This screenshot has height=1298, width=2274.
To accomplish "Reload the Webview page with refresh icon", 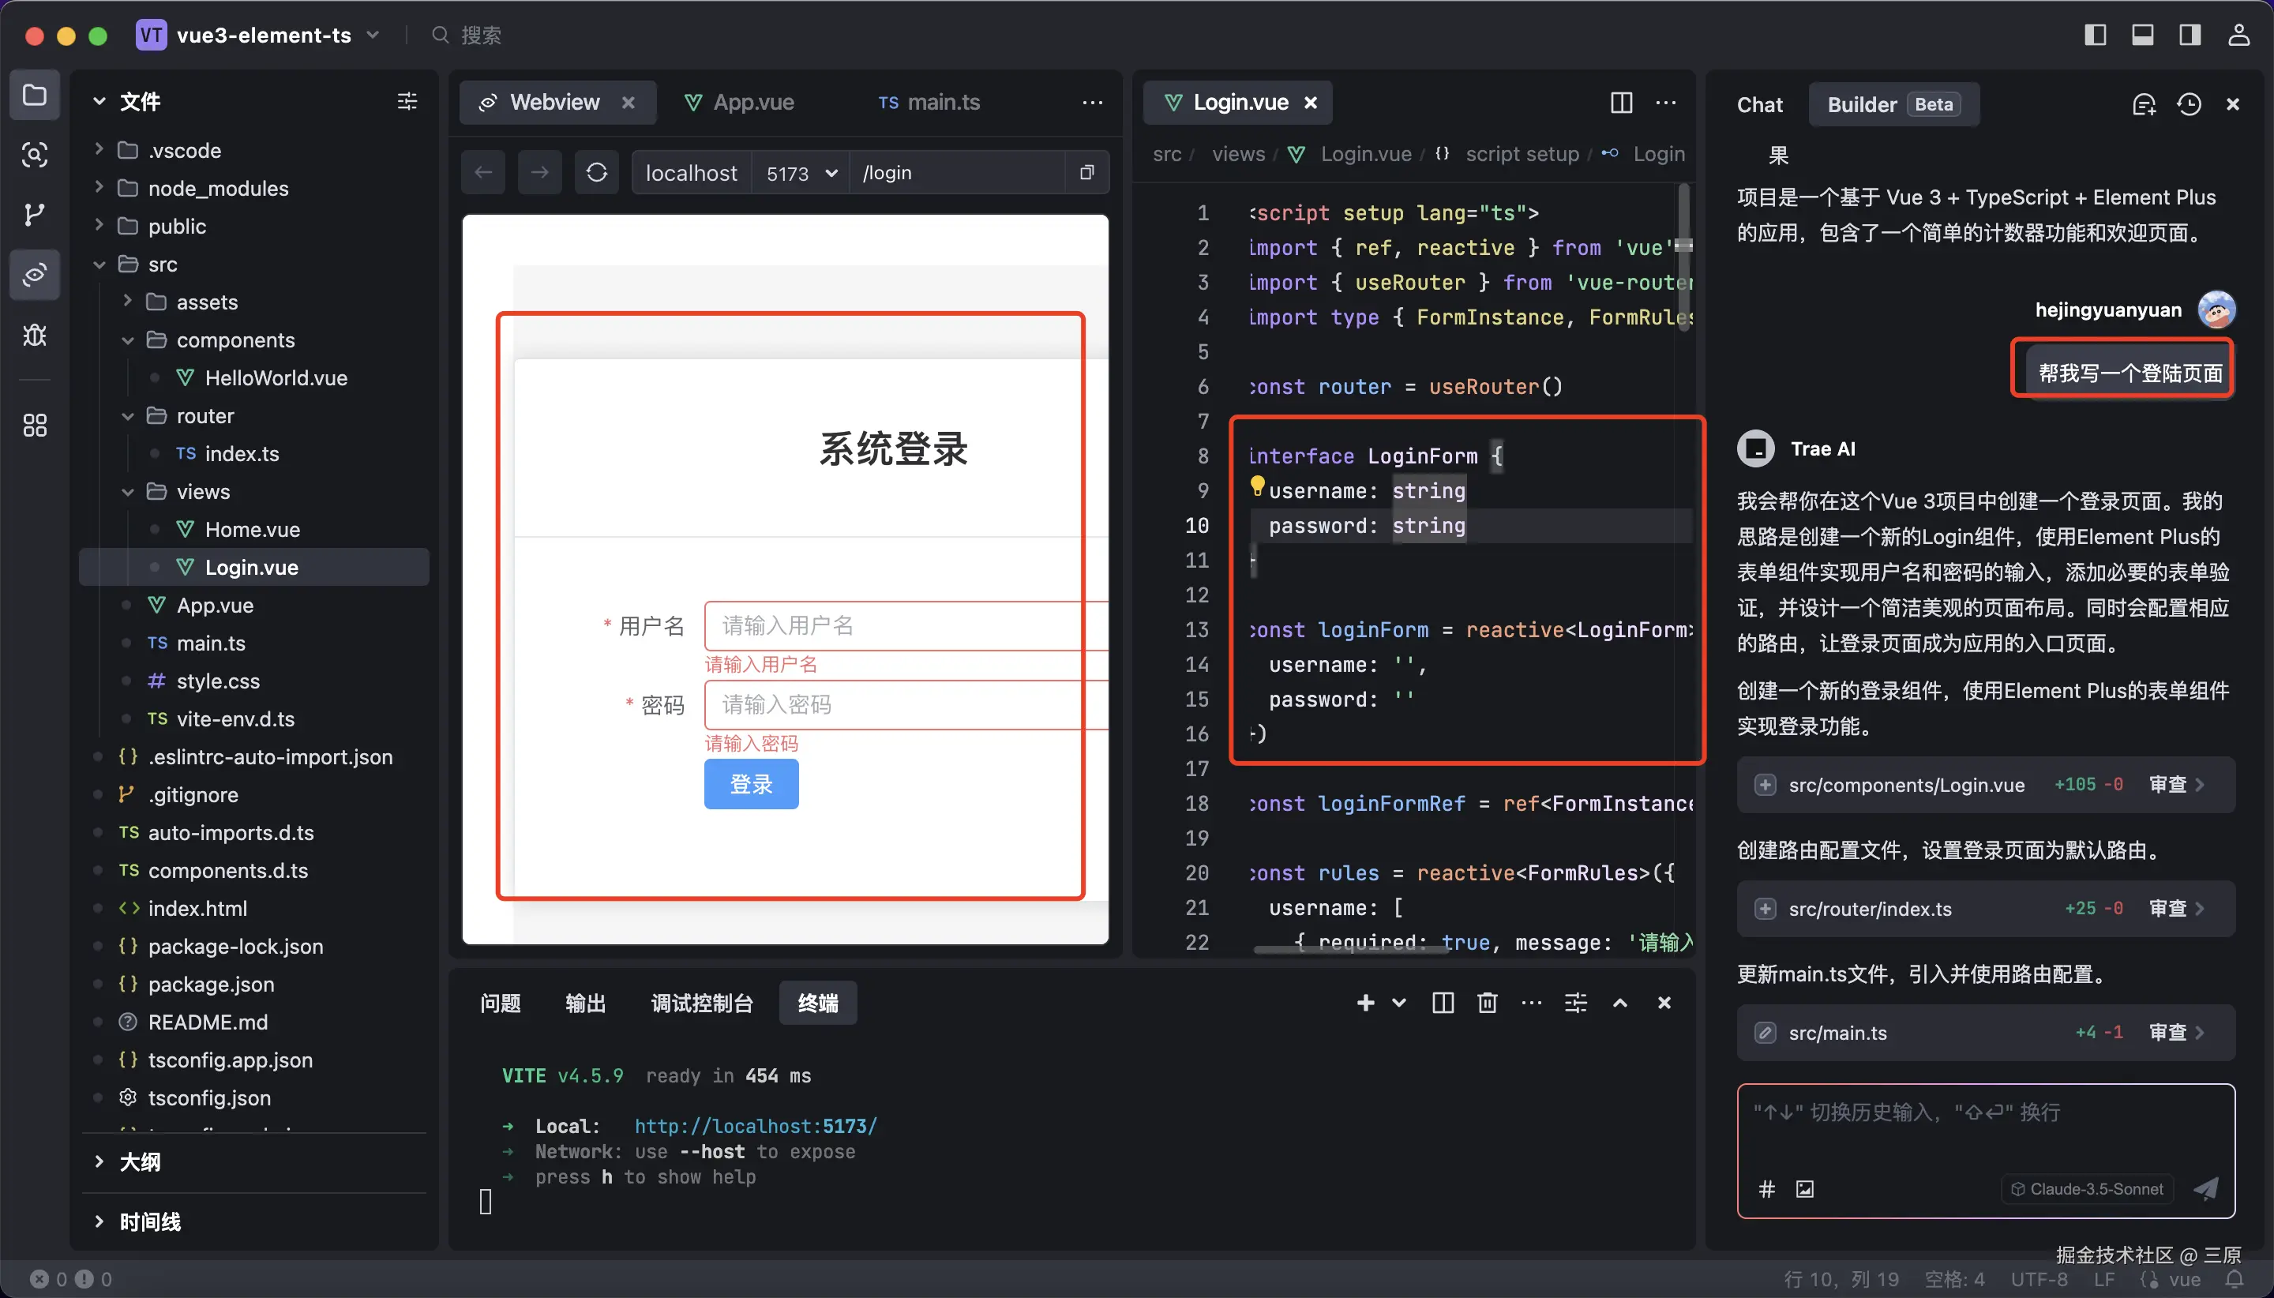I will pyautogui.click(x=596, y=172).
